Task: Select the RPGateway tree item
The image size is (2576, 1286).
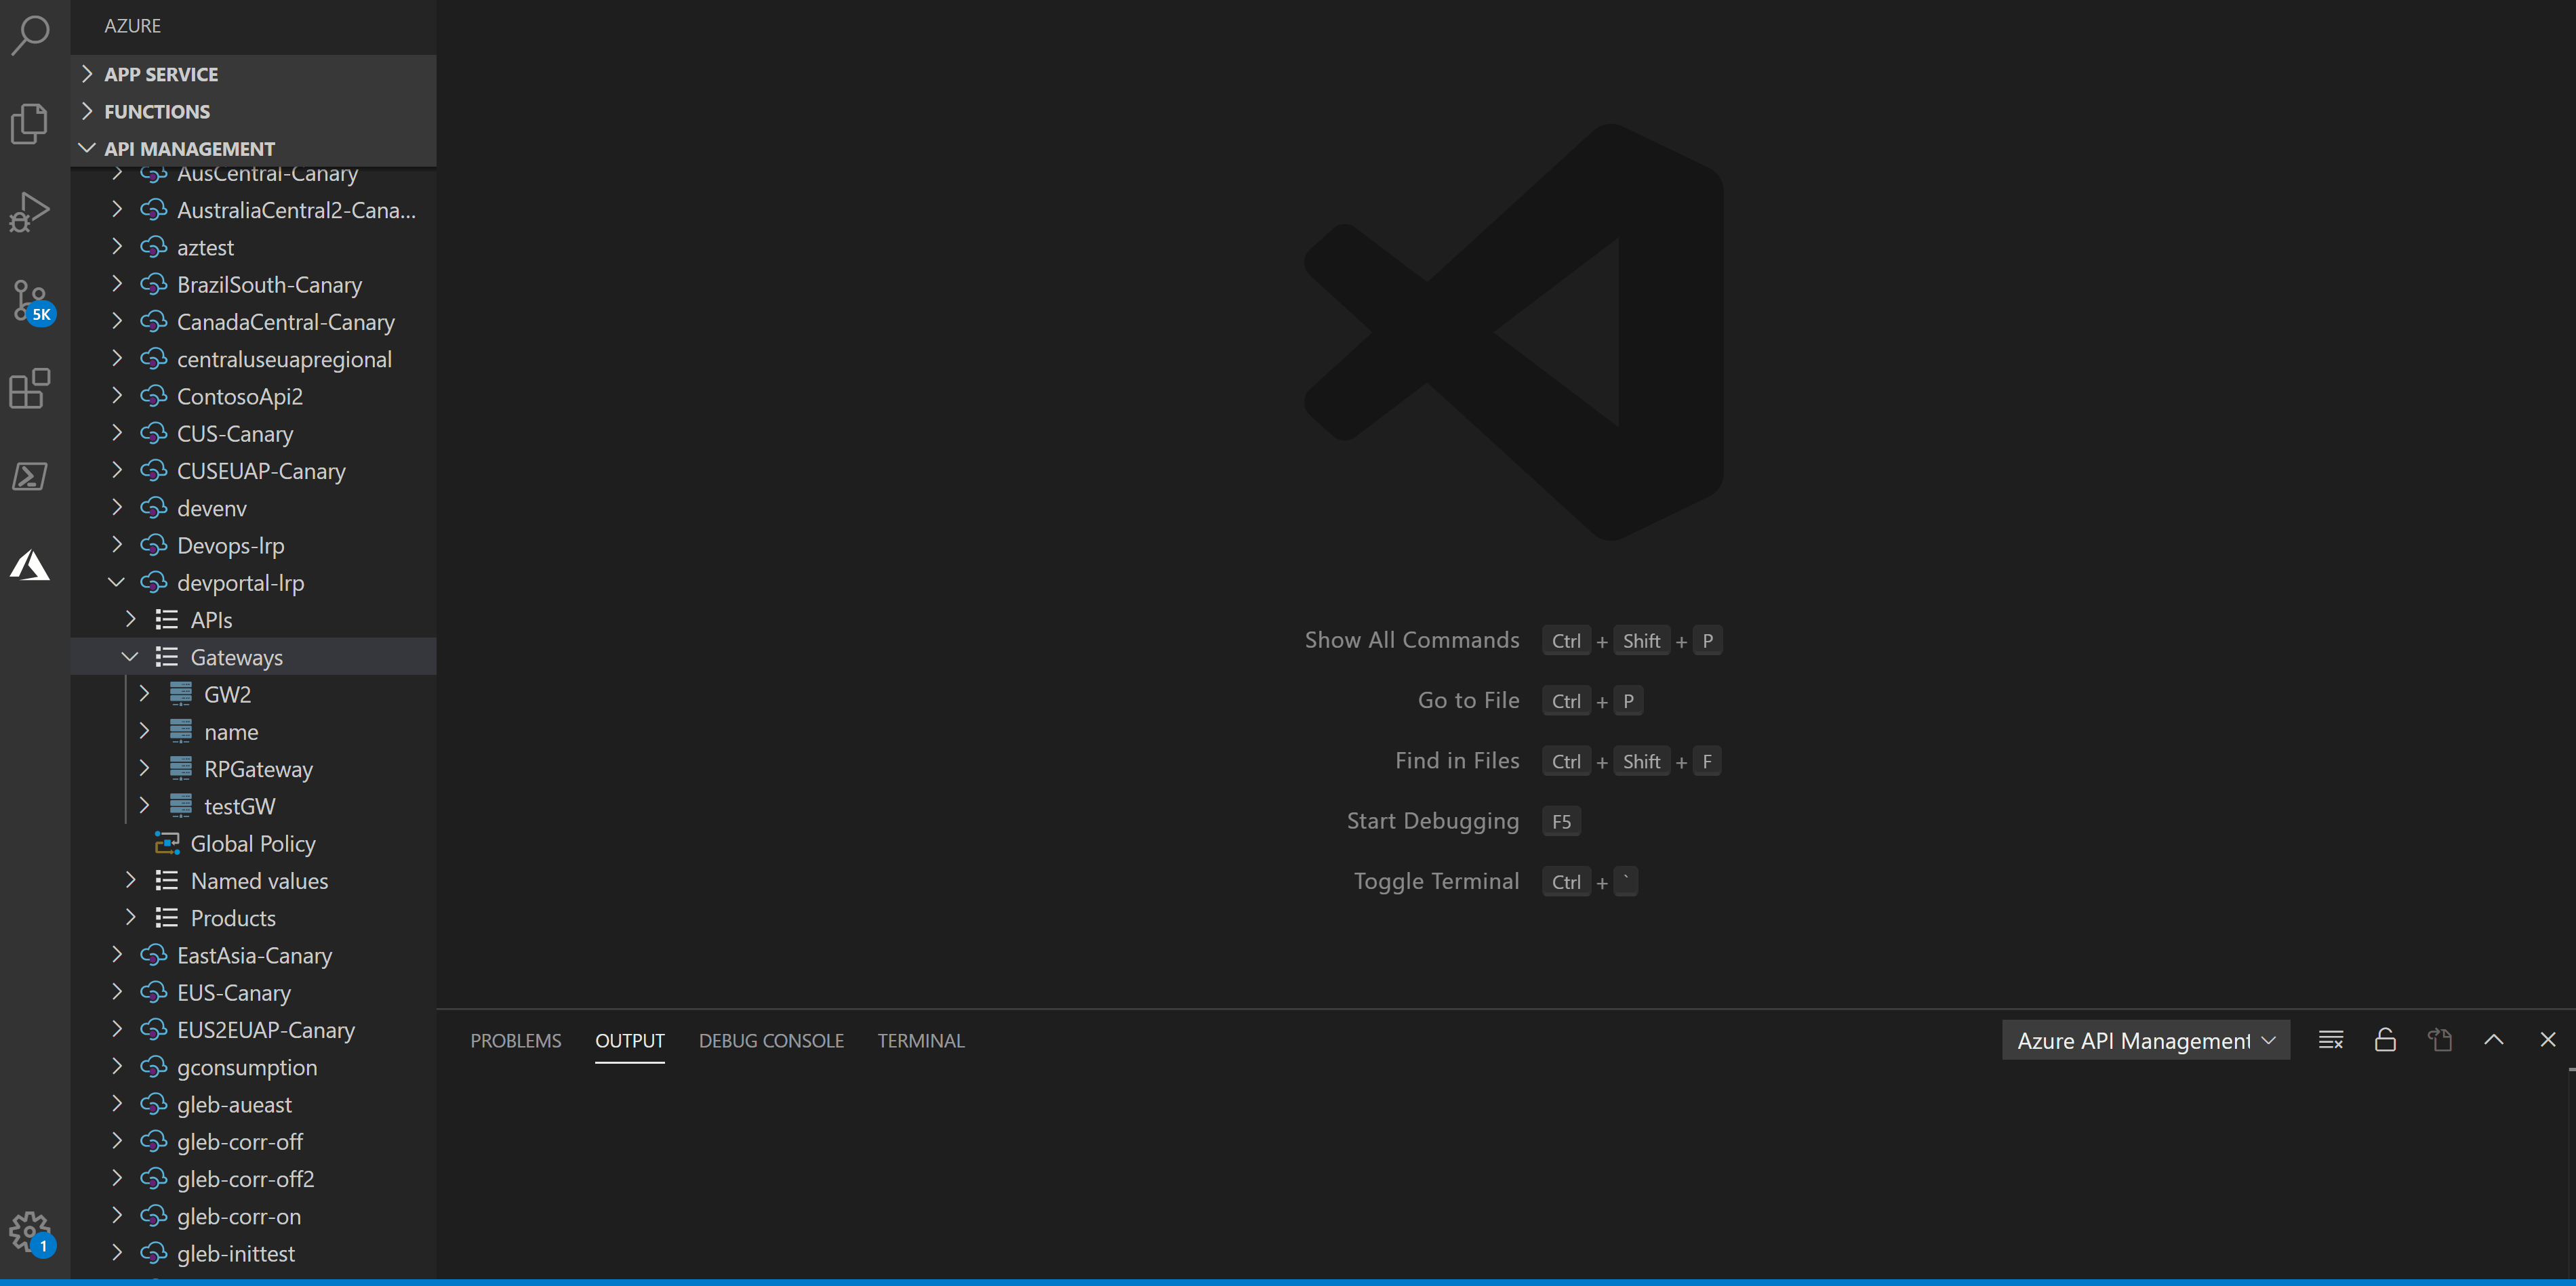Action: tap(258, 768)
